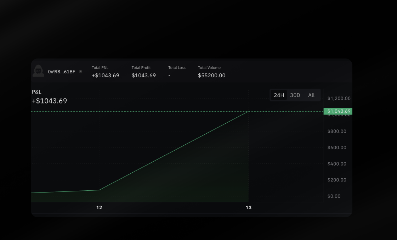This screenshot has width=397, height=240.
Task: Click the $600.00 axis label
Action: point(337,147)
